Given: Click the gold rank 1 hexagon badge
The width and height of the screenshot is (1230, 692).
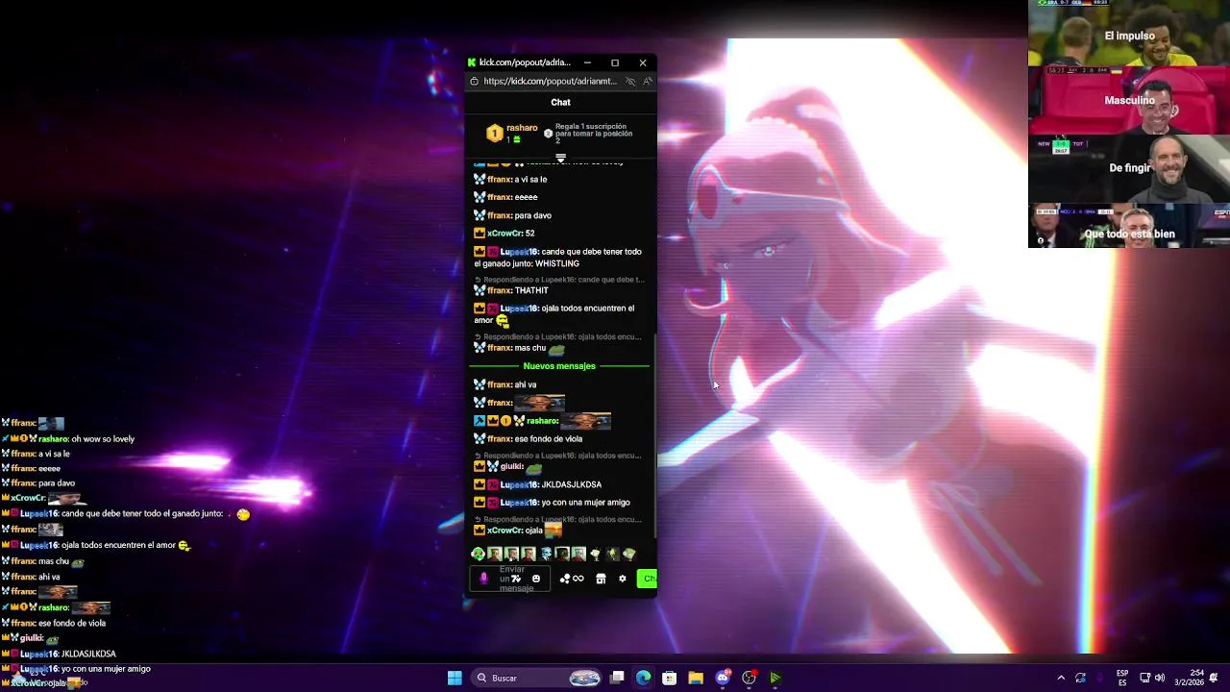Looking at the screenshot, I should click(x=494, y=134).
